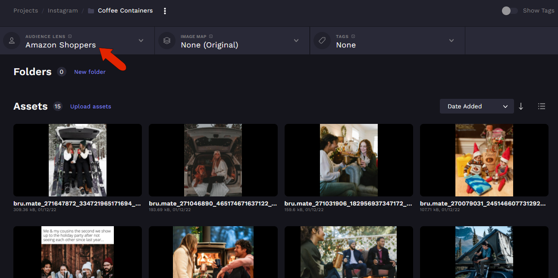Image resolution: width=558 pixels, height=278 pixels.
Task: Click Coffee Containers breadcrumb label
Action: click(125, 10)
